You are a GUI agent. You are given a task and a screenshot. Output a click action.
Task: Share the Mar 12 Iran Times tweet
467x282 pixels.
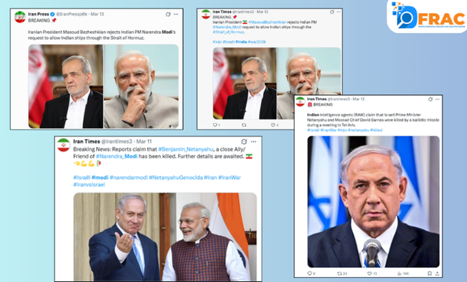pyautogui.click(x=437, y=273)
